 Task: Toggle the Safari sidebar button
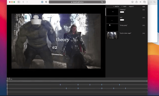19,2
